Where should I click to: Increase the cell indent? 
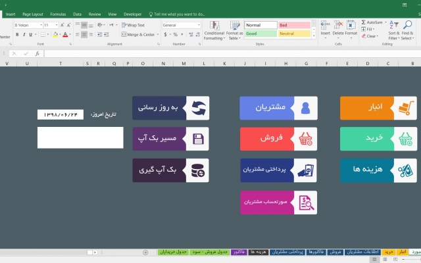pyautogui.click(x=107, y=34)
